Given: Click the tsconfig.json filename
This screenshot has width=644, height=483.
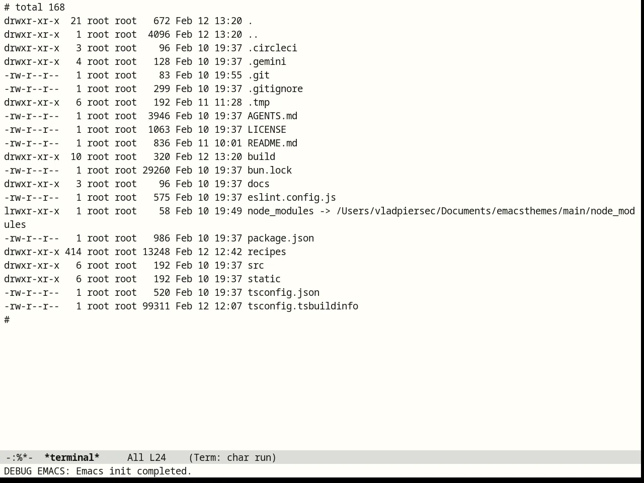Looking at the screenshot, I should 283,292.
